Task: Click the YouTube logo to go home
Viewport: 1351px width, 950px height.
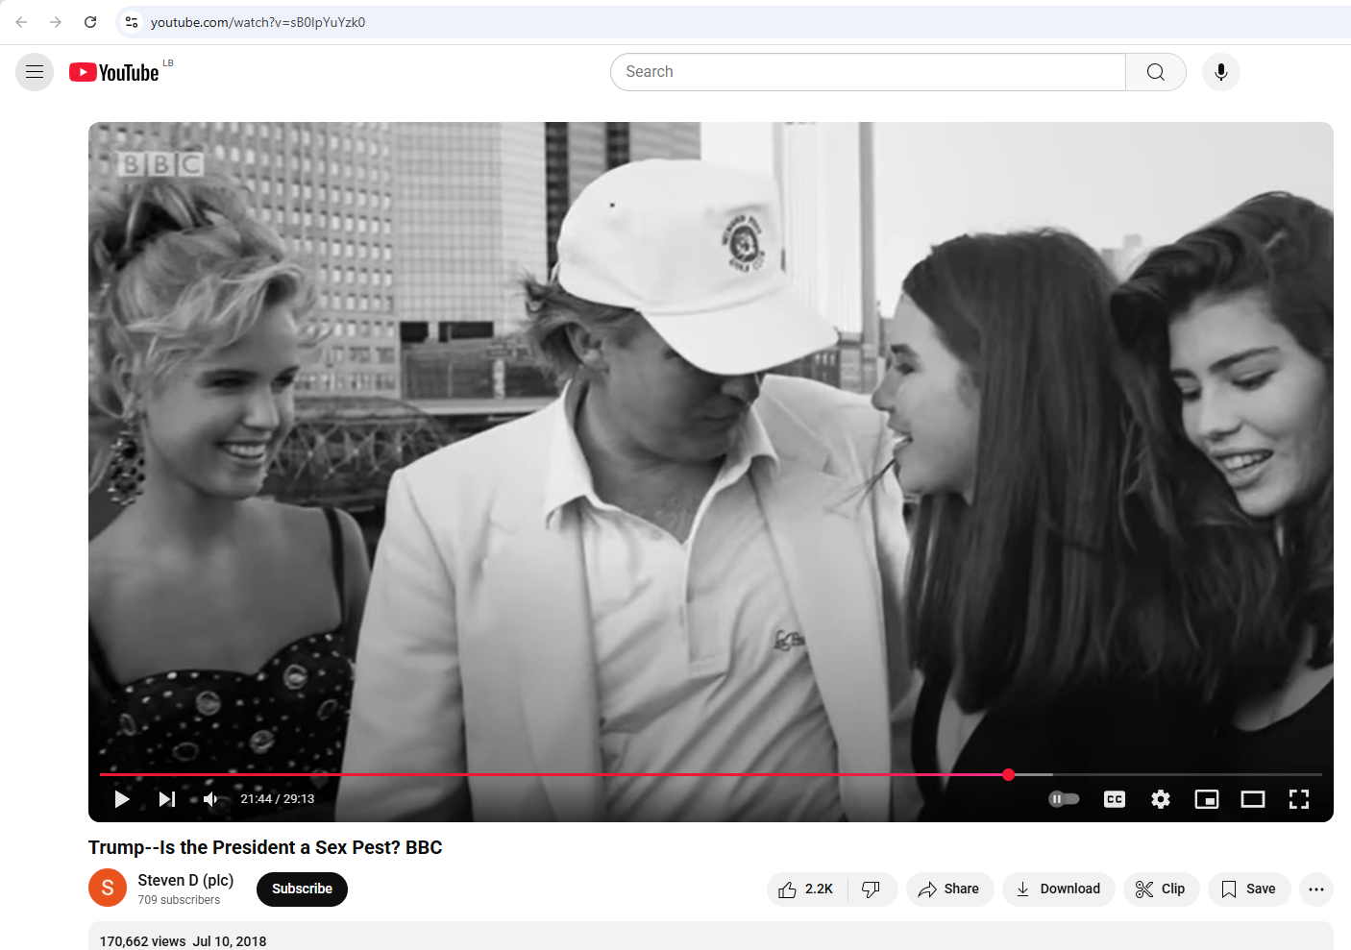Action: pyautogui.click(x=114, y=73)
